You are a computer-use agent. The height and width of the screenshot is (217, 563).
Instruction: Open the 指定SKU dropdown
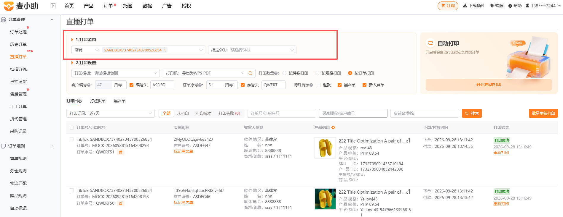pyautogui.click(x=252, y=50)
